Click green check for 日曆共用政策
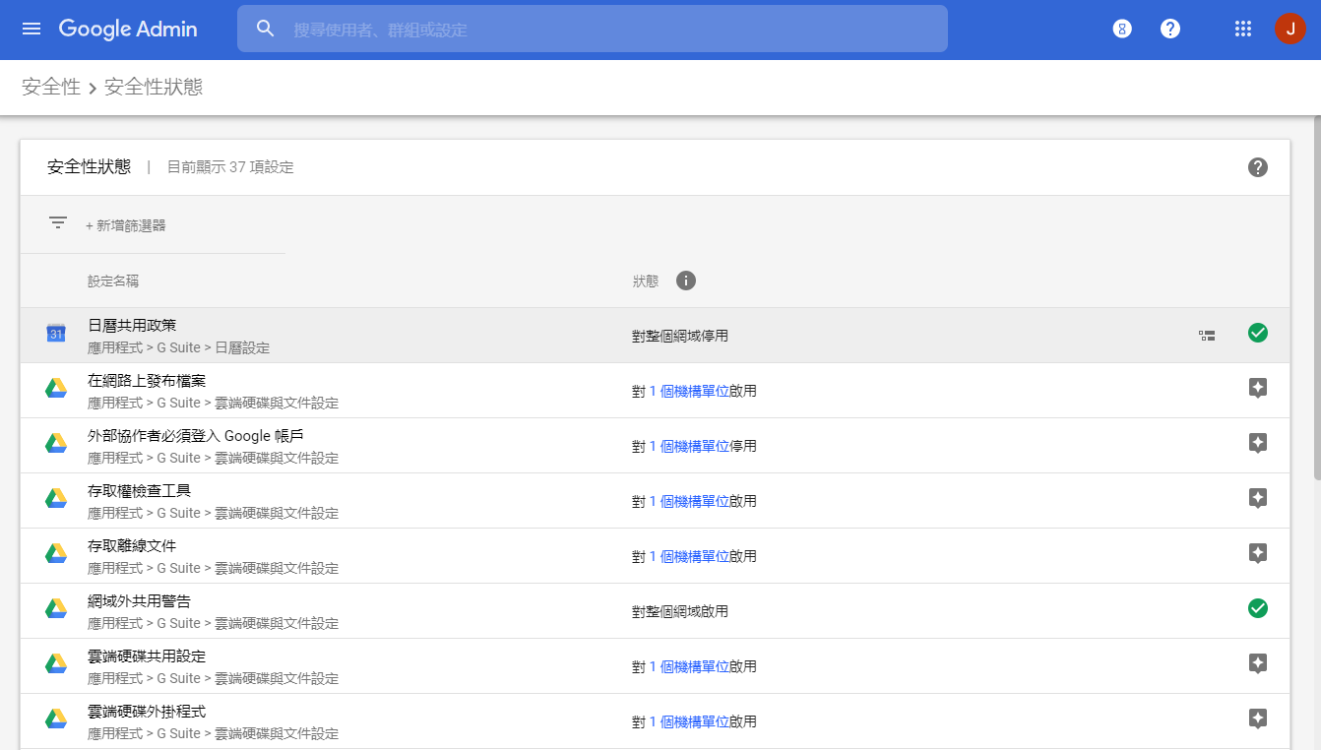This screenshot has height=750, width=1321. click(x=1257, y=333)
